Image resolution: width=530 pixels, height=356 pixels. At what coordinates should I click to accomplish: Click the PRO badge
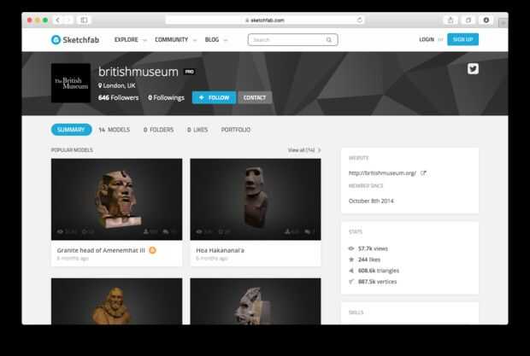pyautogui.click(x=189, y=72)
